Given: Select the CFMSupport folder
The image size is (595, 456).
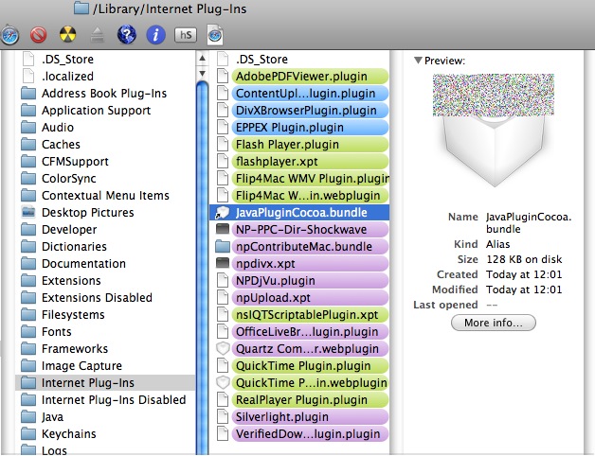Looking at the screenshot, I should click(x=105, y=162).
